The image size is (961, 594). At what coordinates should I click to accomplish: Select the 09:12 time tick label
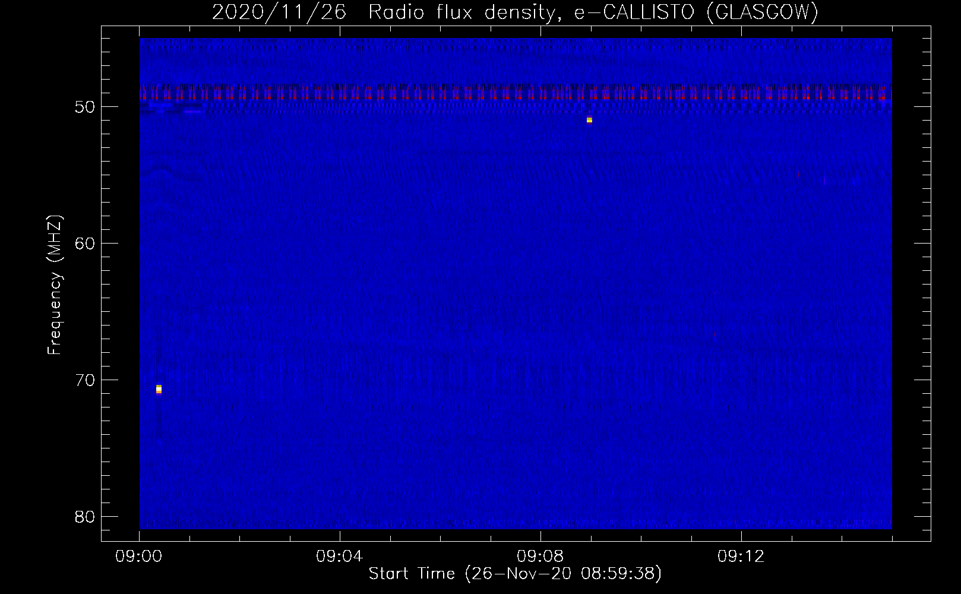pyautogui.click(x=741, y=557)
